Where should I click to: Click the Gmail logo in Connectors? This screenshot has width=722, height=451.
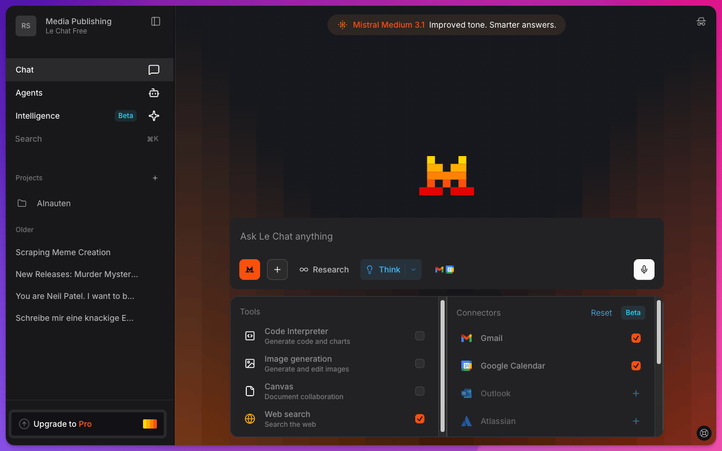[x=467, y=338]
